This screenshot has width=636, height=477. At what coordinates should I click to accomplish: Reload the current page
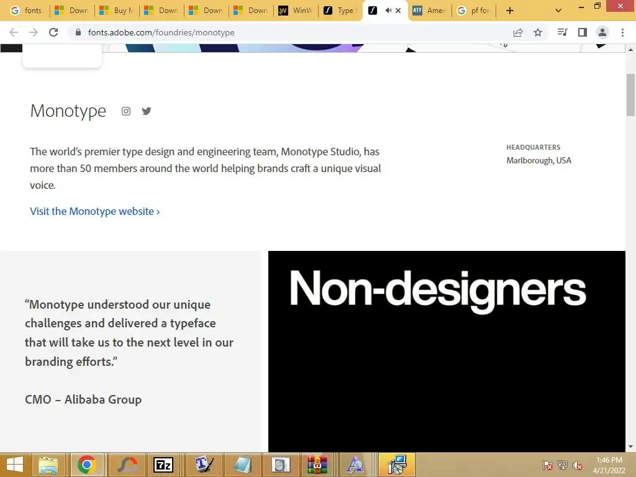(x=53, y=32)
